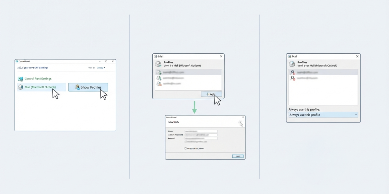
Task: Click second user icon in the two-profile Mail list
Action: click(293, 78)
